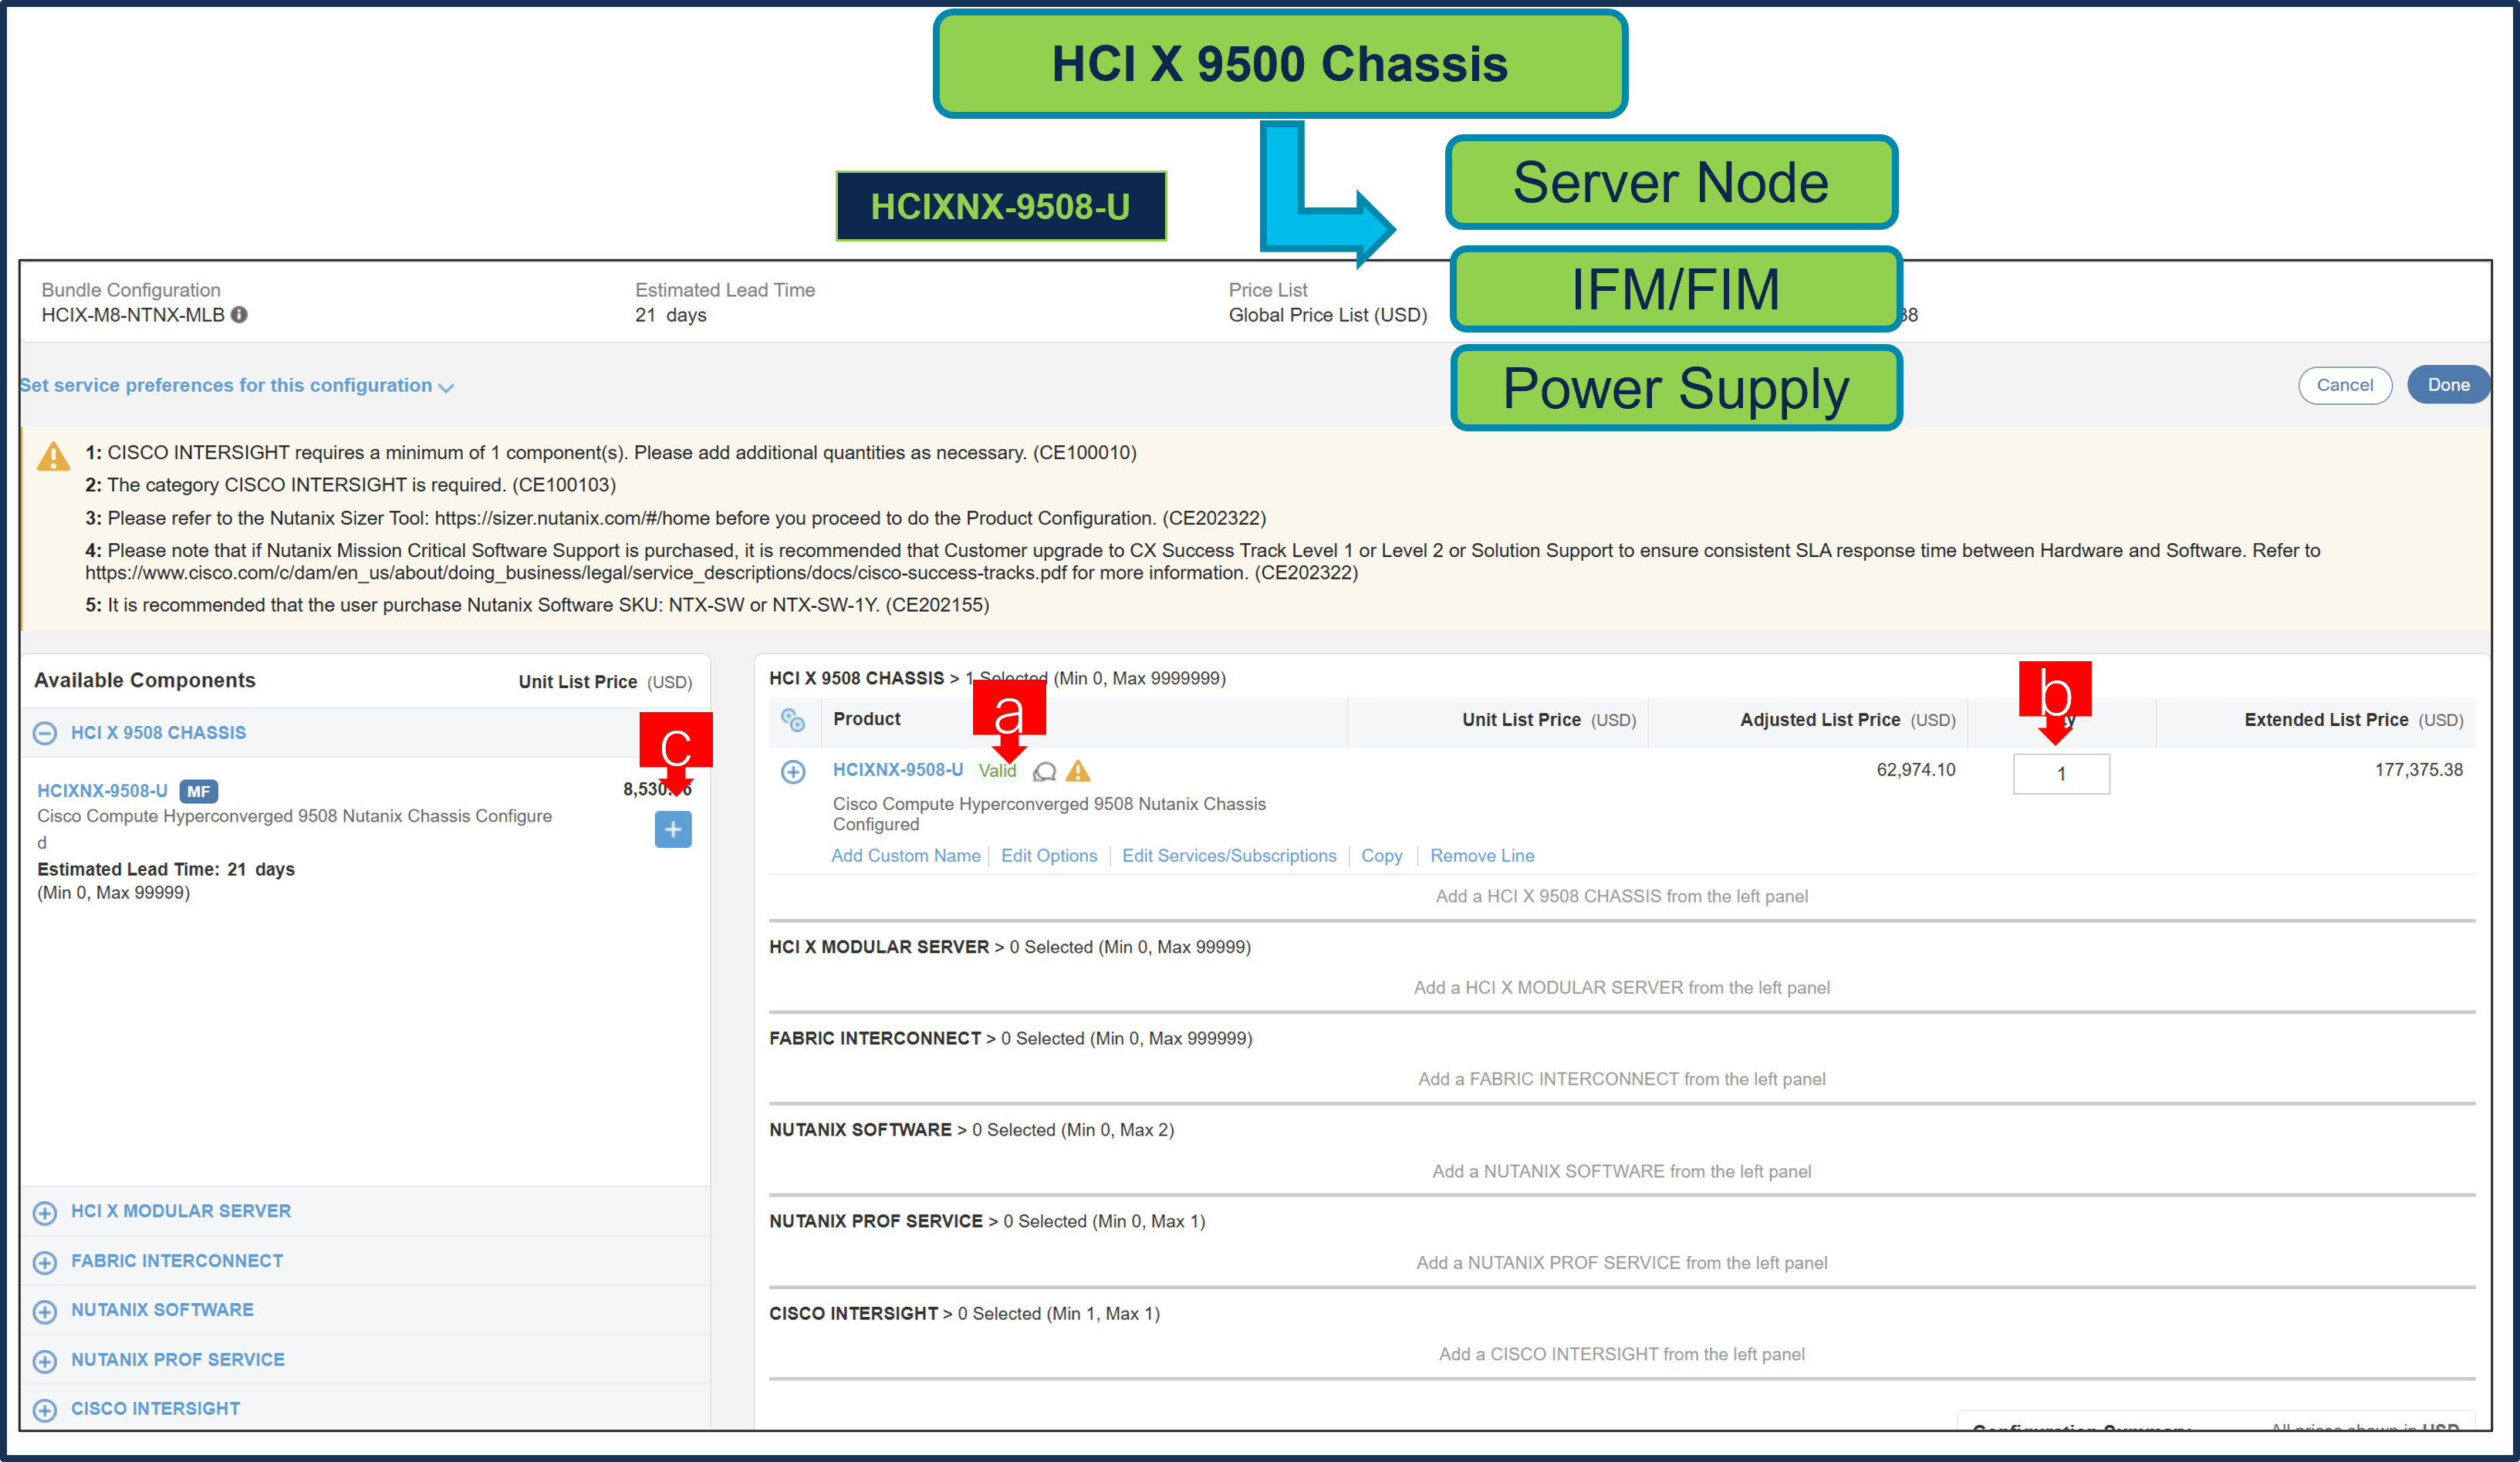Screen dimensions: 2520x1462
Task: Expand the HCIXNX-9508-U product row details
Action: click(795, 771)
